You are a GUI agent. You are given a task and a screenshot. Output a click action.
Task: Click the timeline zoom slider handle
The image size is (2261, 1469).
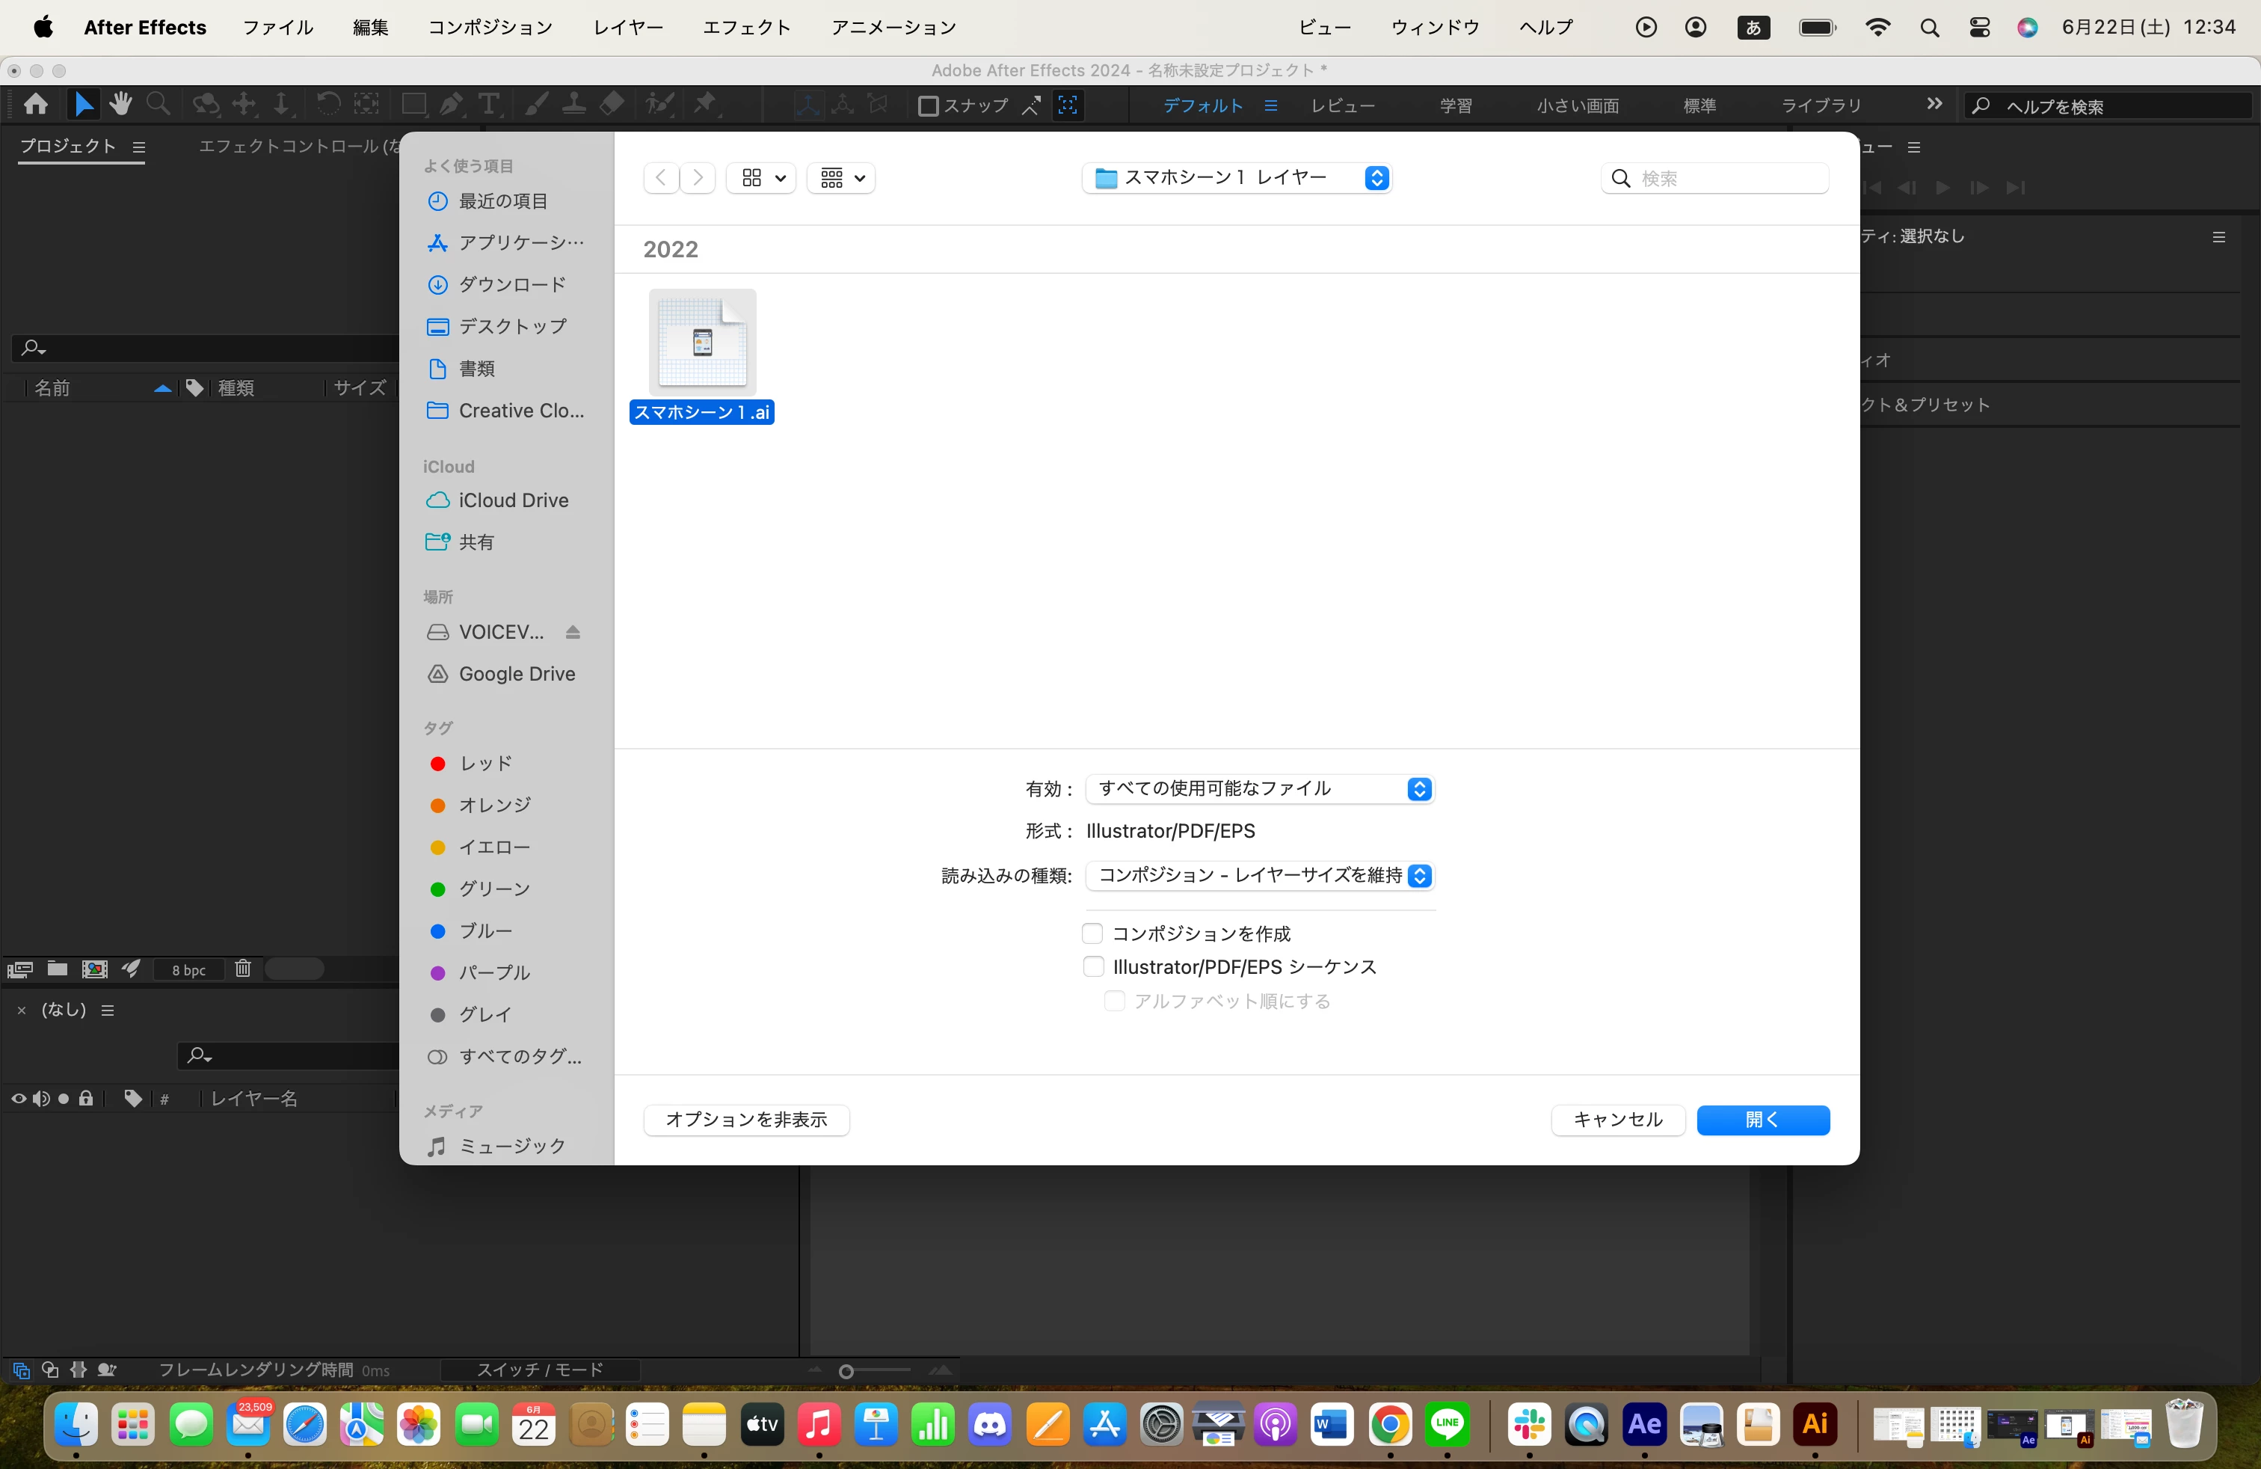(x=846, y=1370)
